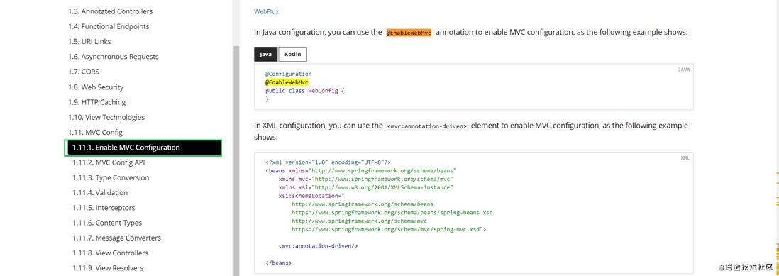
Task: Open 1.11.8. View Controllers
Action: [x=110, y=253]
